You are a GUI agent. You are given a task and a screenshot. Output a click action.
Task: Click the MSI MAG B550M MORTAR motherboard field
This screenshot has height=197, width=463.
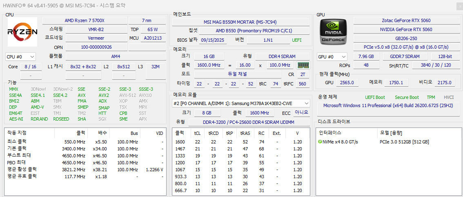point(240,22)
